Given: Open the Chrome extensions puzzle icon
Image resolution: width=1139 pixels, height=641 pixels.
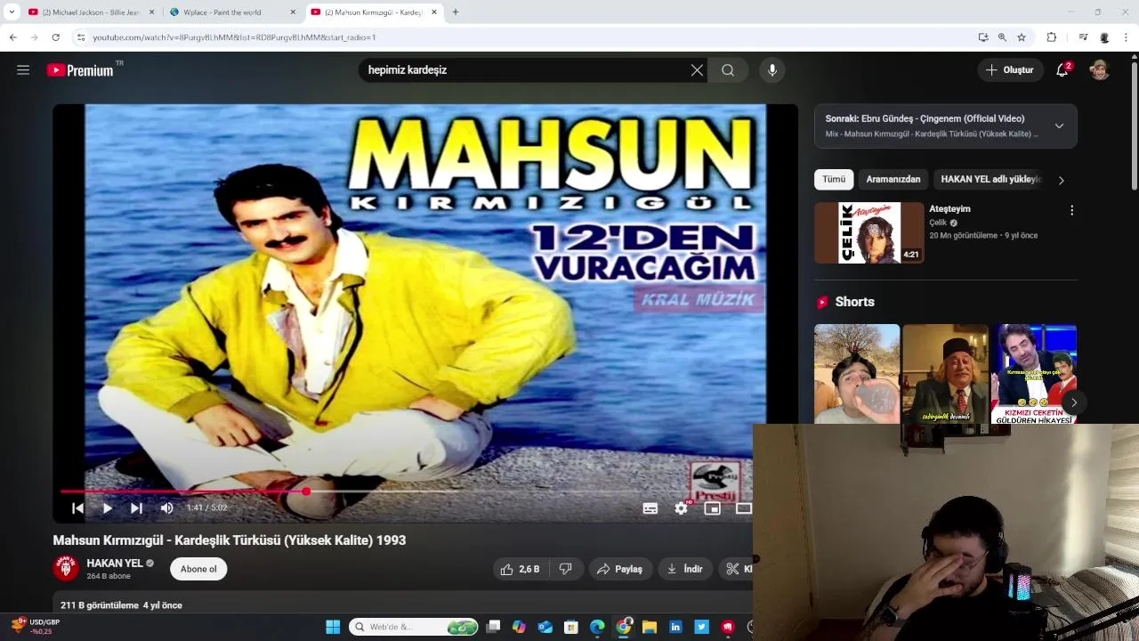Looking at the screenshot, I should (x=1052, y=37).
